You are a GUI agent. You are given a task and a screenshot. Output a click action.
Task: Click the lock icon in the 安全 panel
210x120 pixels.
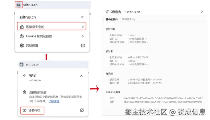24,92
